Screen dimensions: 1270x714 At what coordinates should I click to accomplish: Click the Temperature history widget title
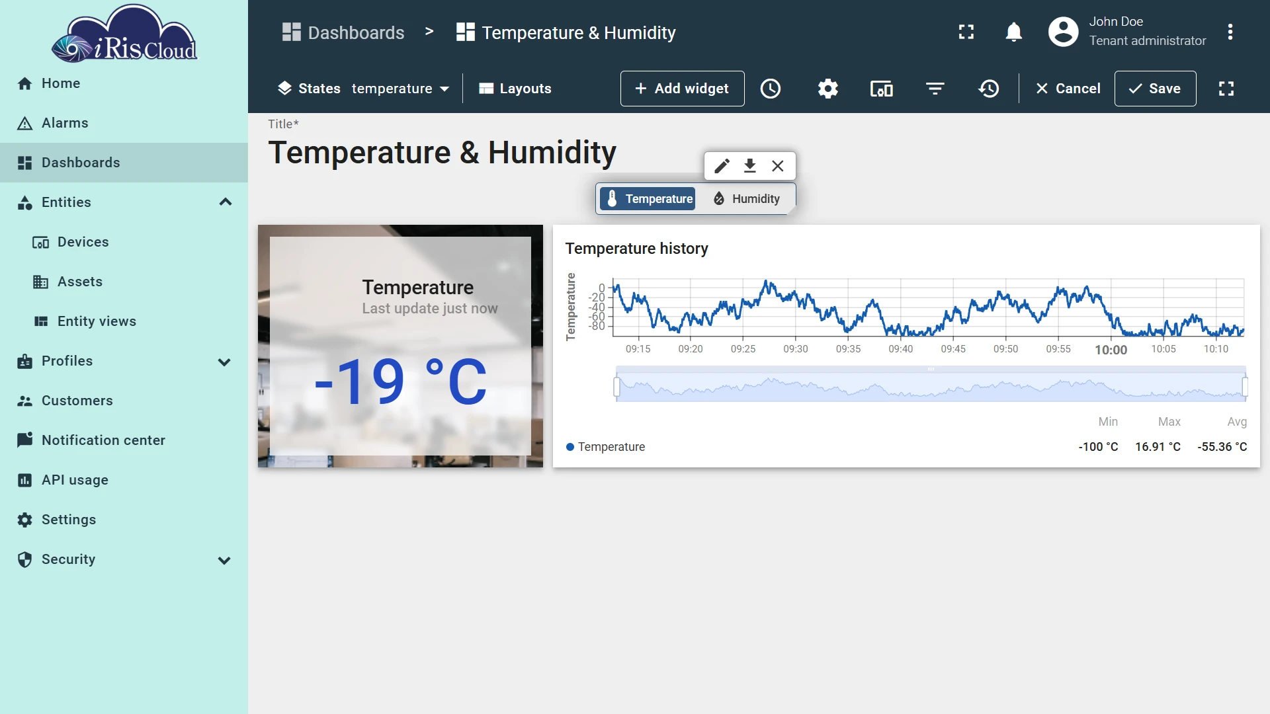pyautogui.click(x=636, y=249)
